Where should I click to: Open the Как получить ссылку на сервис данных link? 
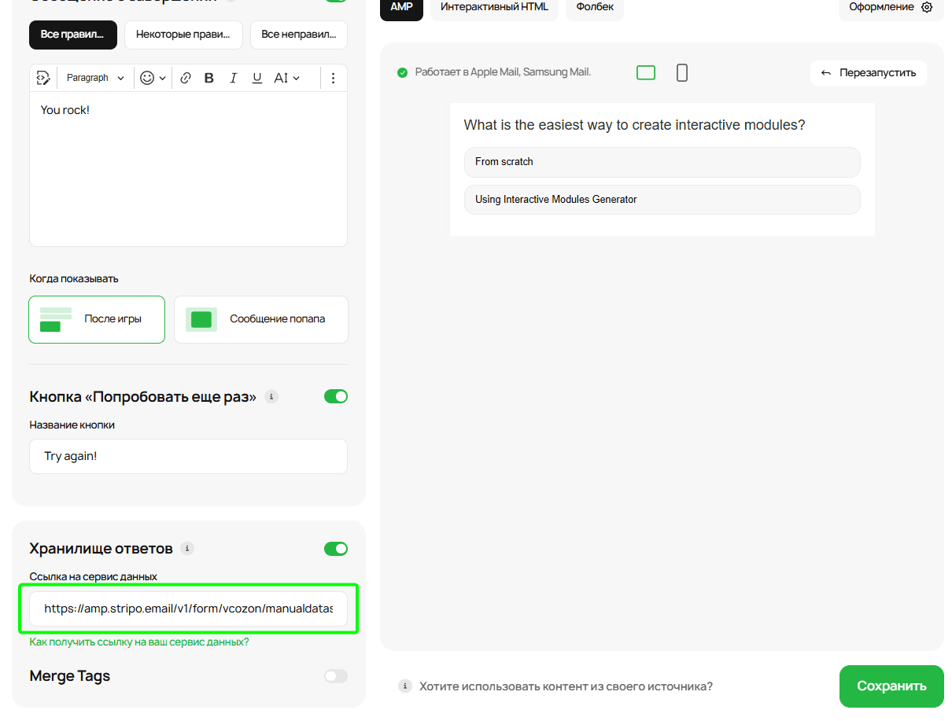(139, 642)
